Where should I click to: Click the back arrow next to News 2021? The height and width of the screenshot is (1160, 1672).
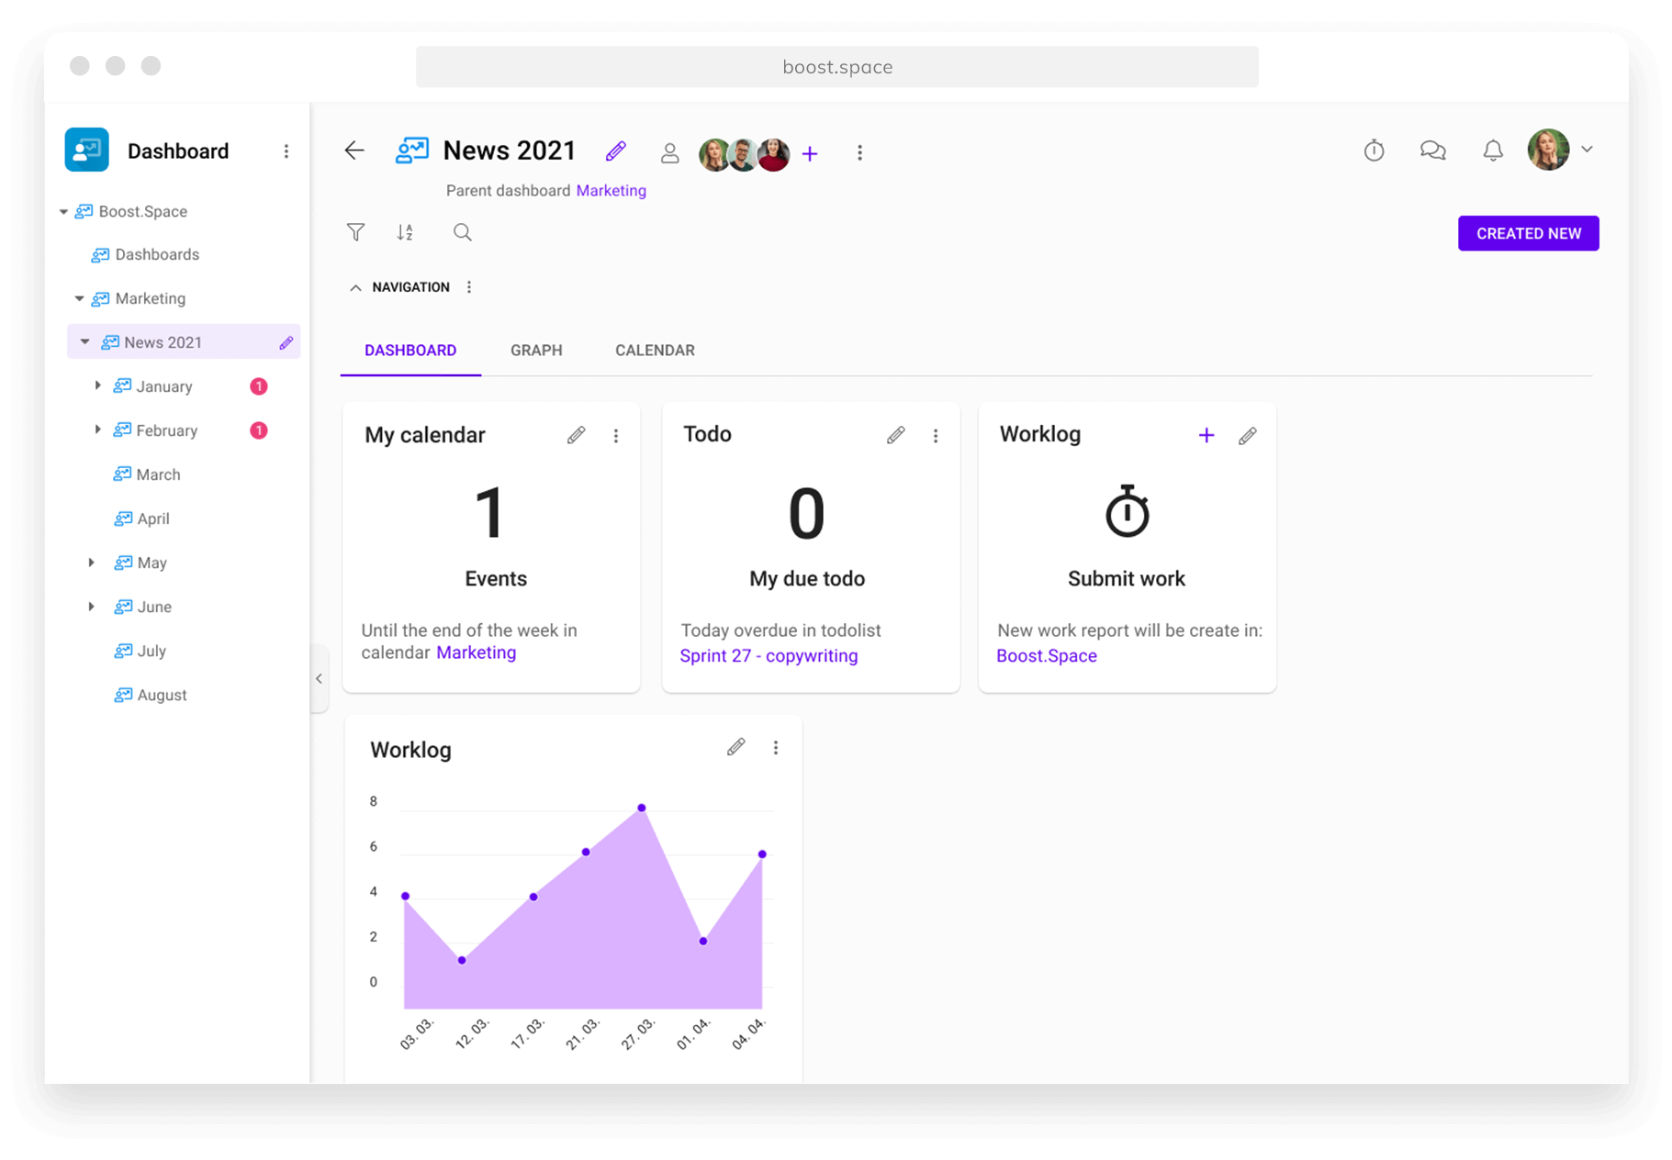click(x=354, y=150)
